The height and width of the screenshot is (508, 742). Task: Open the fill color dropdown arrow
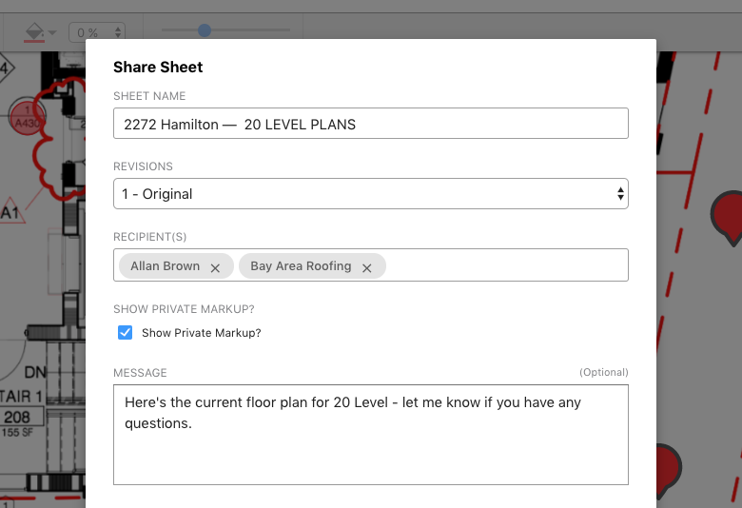coord(52,32)
